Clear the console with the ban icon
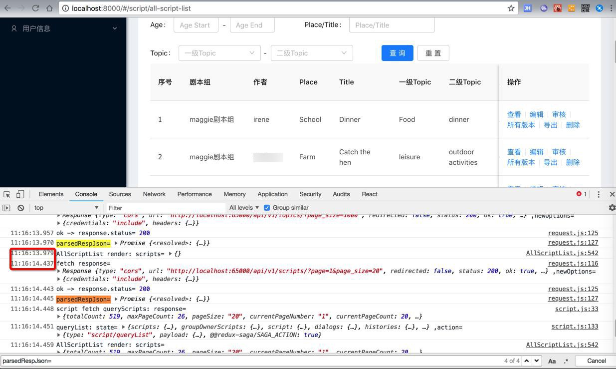616x369 pixels. (x=21, y=208)
